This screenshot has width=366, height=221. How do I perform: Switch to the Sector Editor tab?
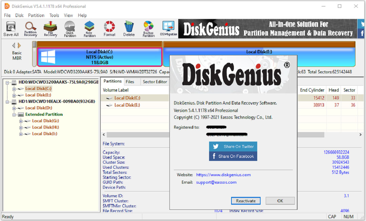155,81
